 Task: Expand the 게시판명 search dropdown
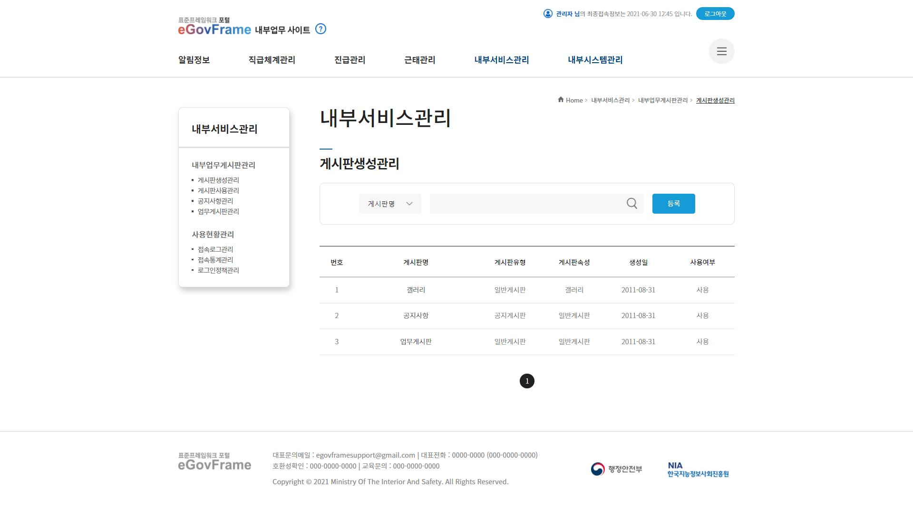click(390, 204)
